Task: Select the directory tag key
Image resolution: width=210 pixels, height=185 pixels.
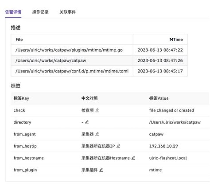Action: tap(22, 122)
